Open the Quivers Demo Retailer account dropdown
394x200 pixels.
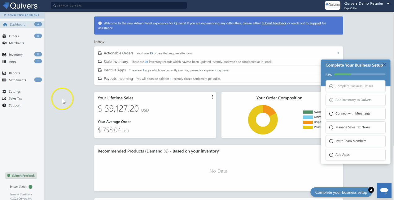click(x=388, y=4)
